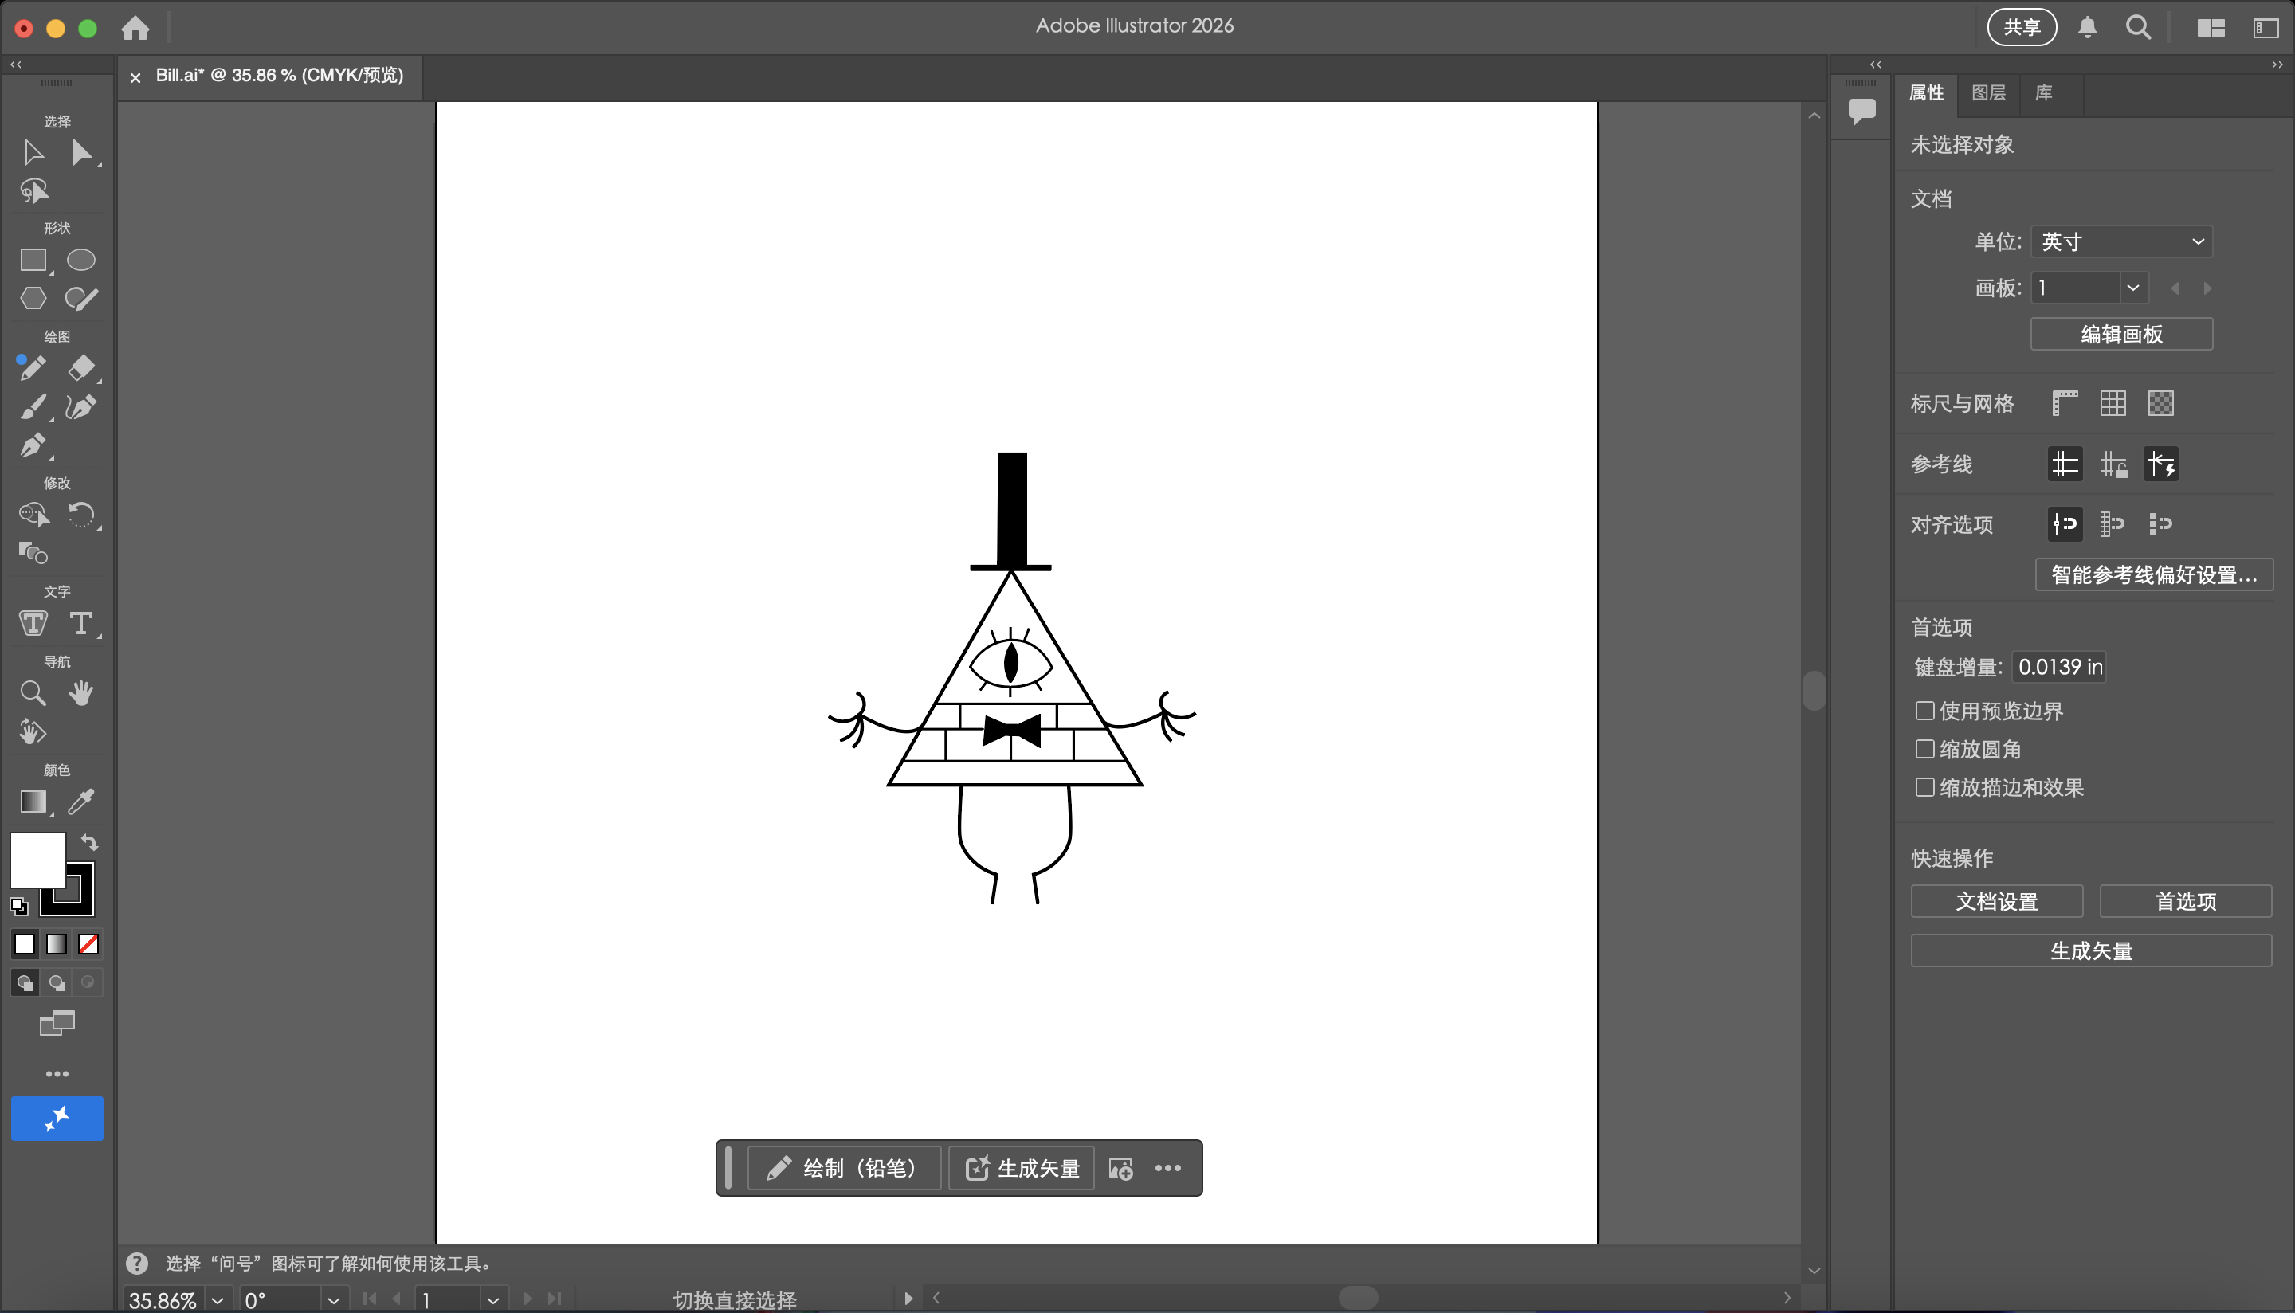Select the Hand tool
This screenshot has height=1313, width=2295.
tap(81, 692)
